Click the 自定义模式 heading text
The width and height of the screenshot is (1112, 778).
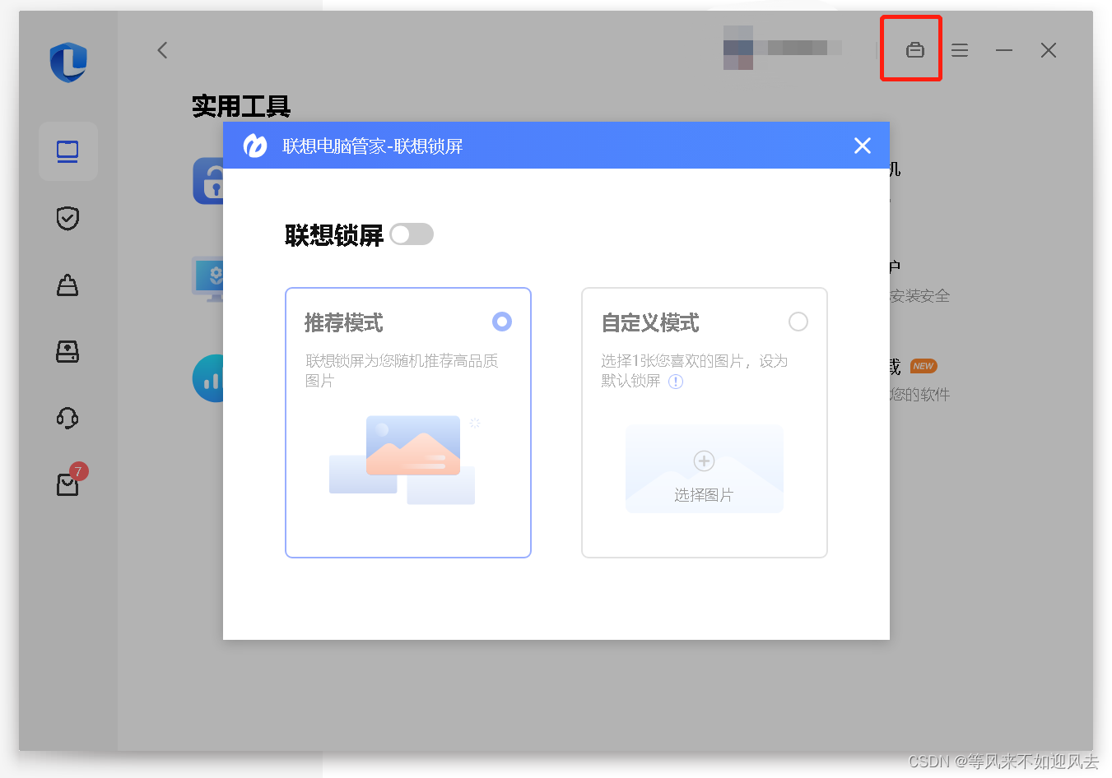pos(650,323)
